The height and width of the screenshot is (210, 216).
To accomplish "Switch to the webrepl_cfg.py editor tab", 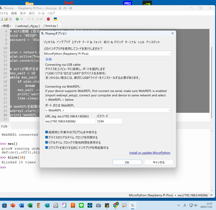I will (27, 26).
